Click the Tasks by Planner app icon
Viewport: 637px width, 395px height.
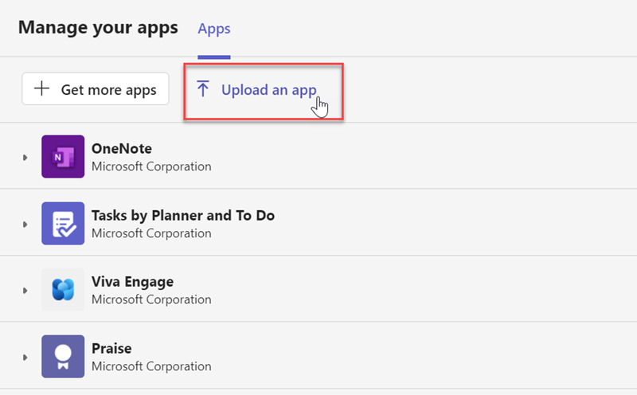pos(63,224)
